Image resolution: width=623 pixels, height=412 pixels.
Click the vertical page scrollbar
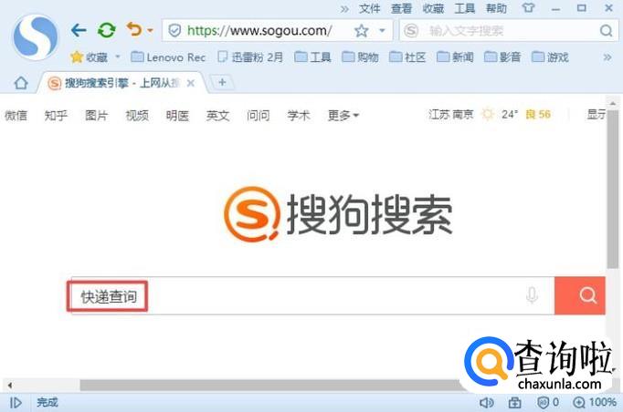tap(613, 189)
